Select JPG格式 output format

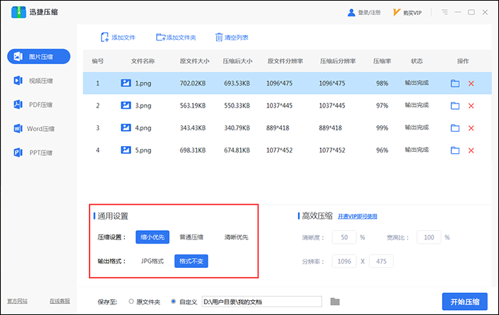pos(153,262)
